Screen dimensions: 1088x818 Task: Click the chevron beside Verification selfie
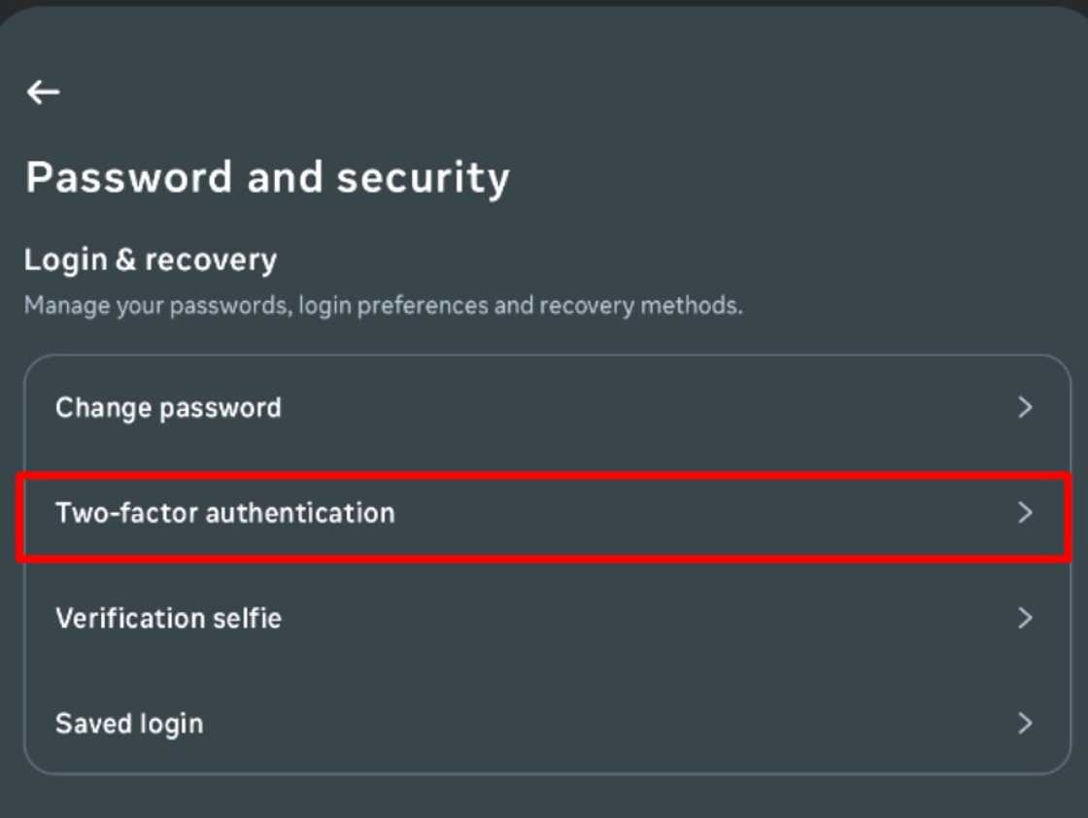(1024, 619)
